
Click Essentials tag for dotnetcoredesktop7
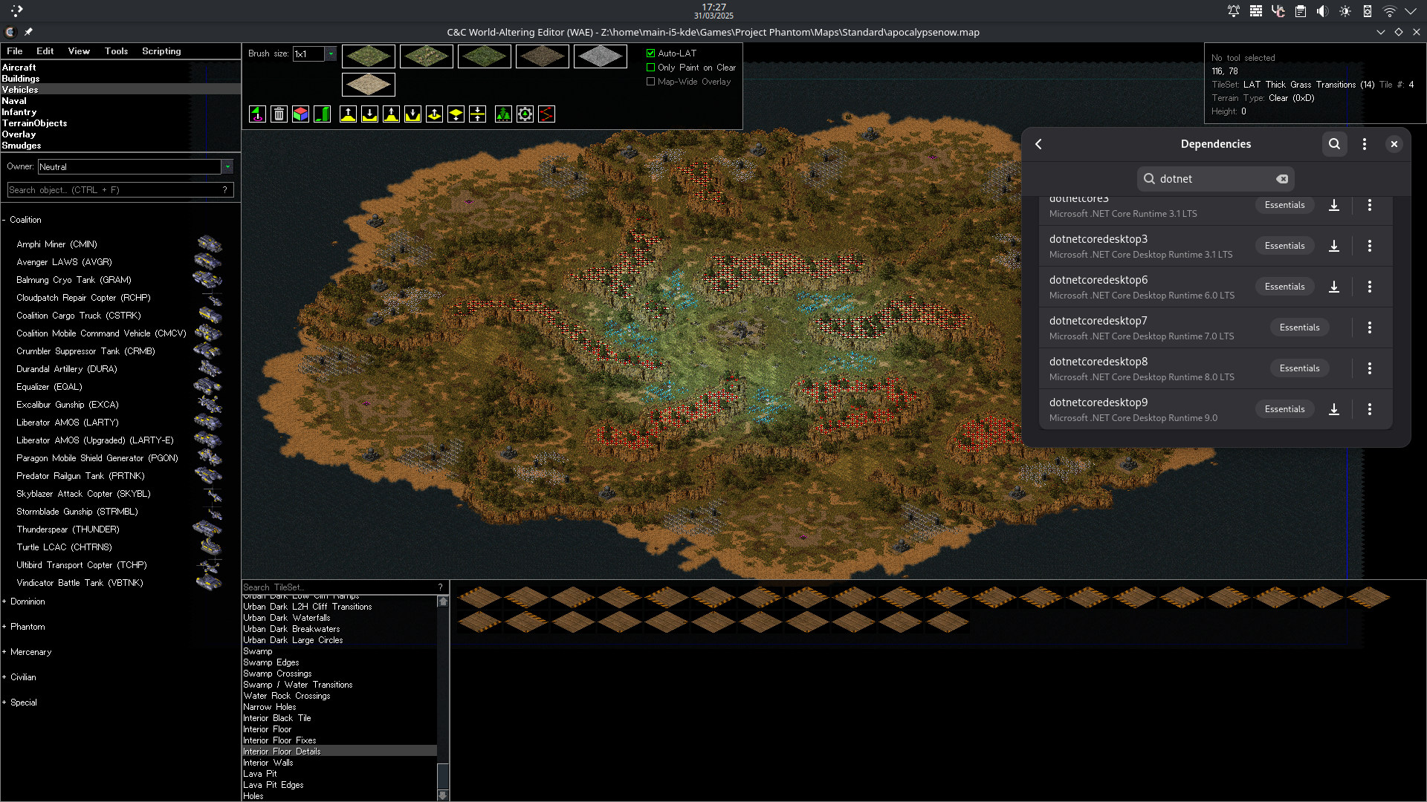coord(1299,327)
